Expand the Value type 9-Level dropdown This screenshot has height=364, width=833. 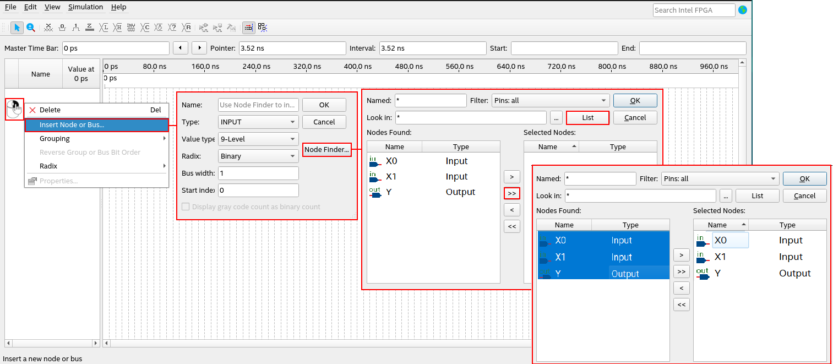pyautogui.click(x=258, y=139)
